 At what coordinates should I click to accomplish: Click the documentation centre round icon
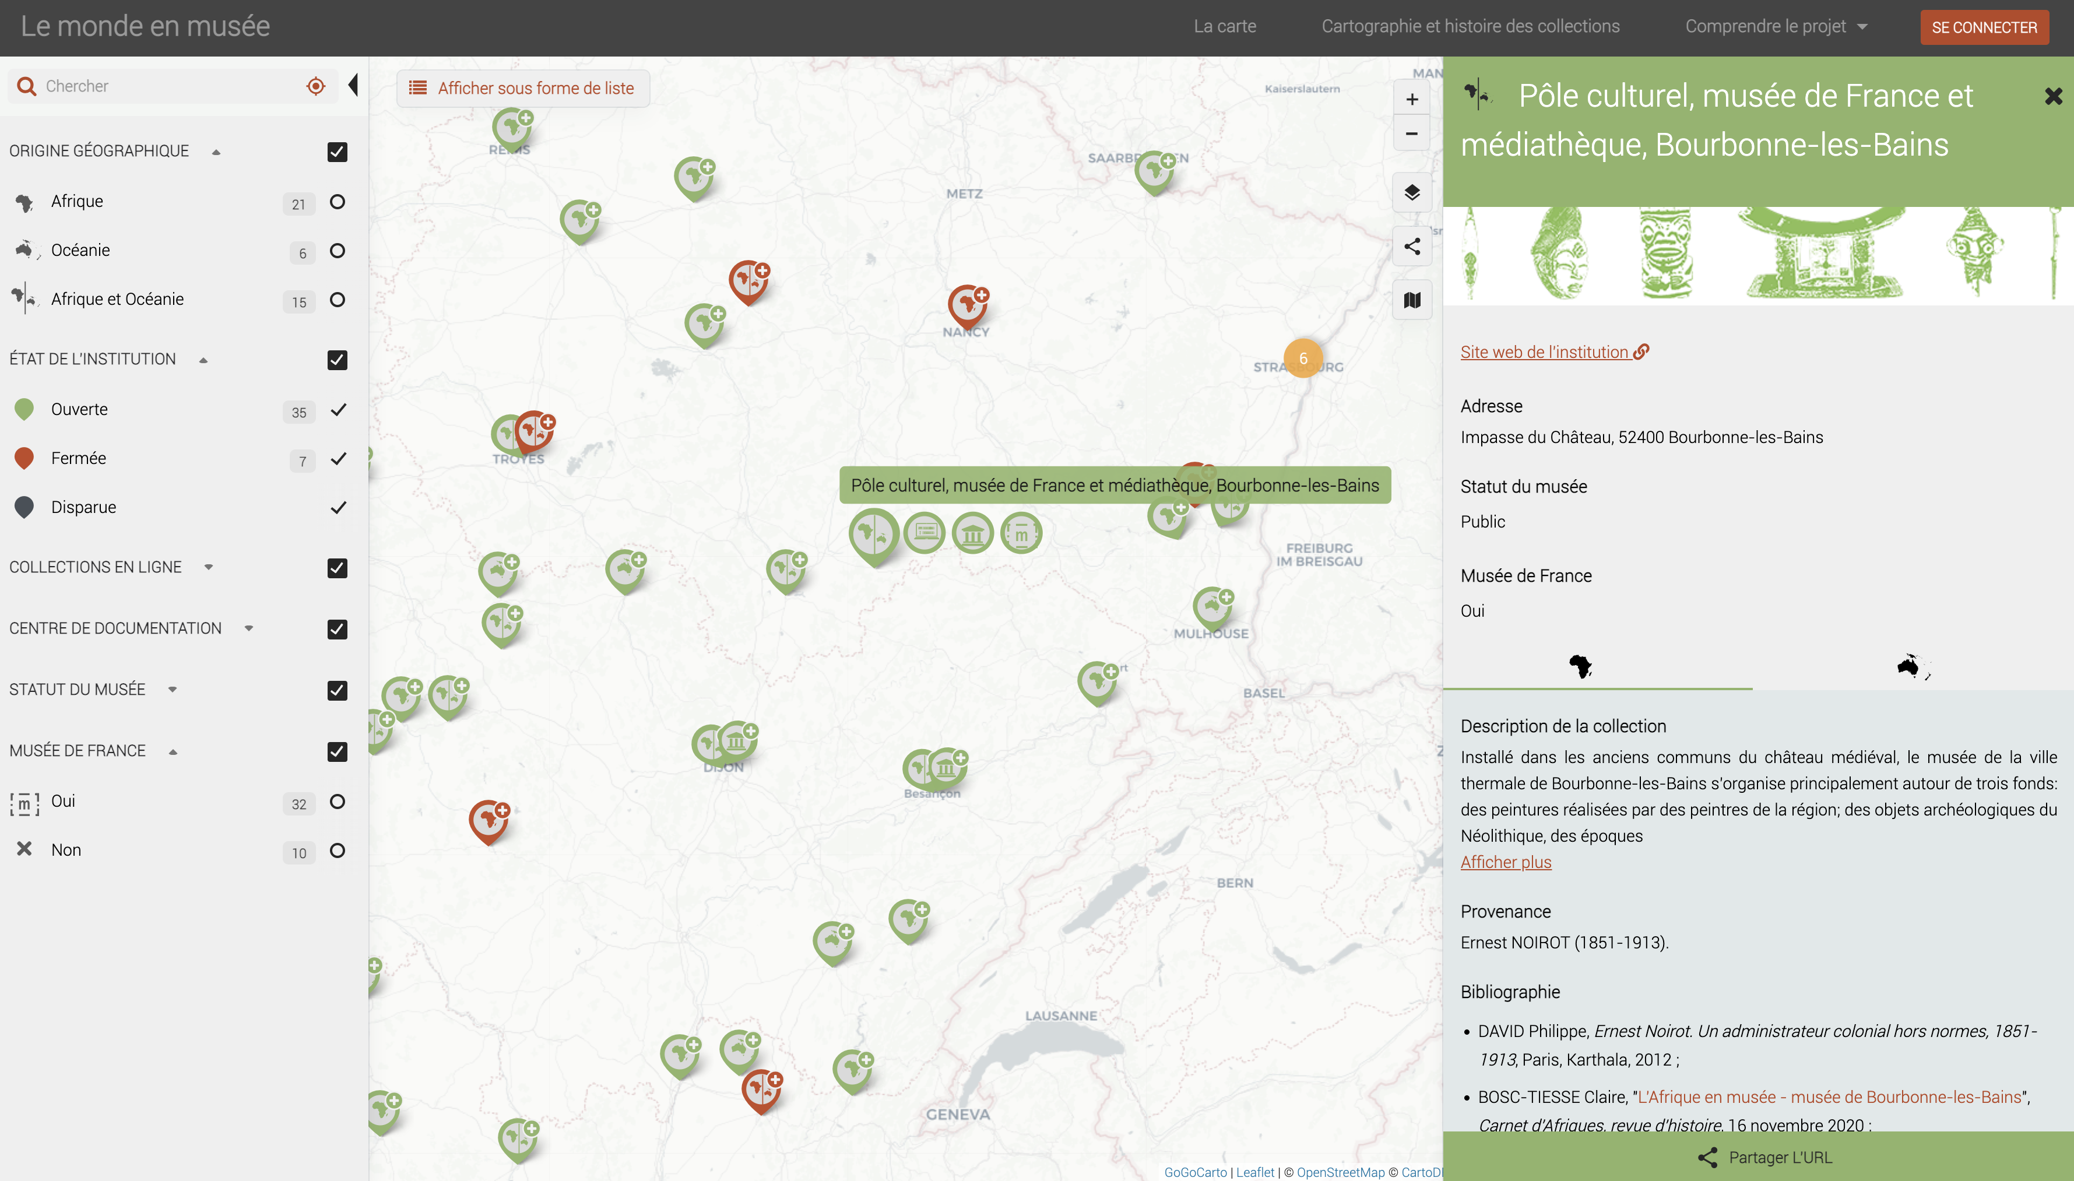[972, 533]
